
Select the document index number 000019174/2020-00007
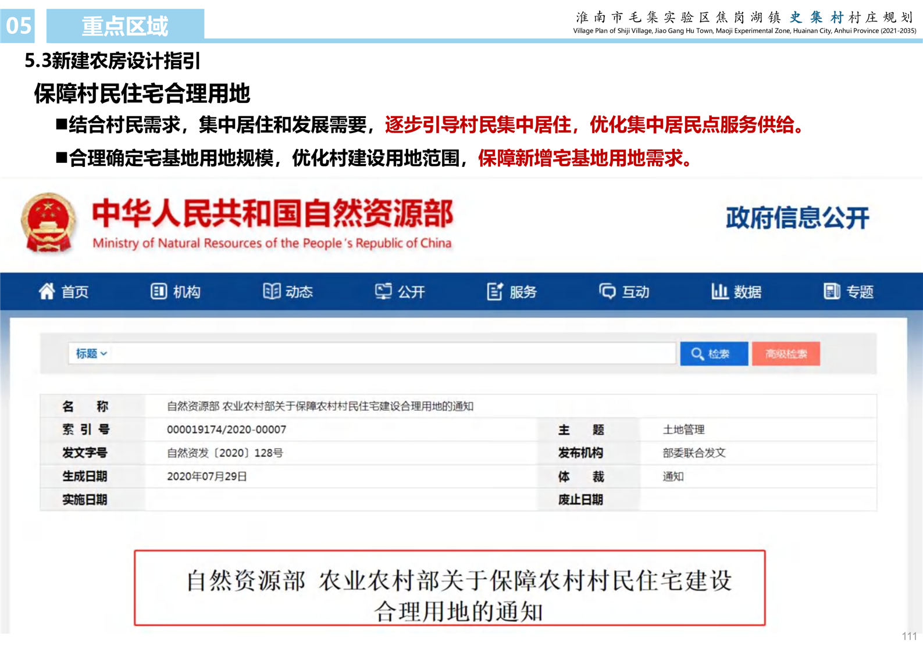tap(226, 429)
